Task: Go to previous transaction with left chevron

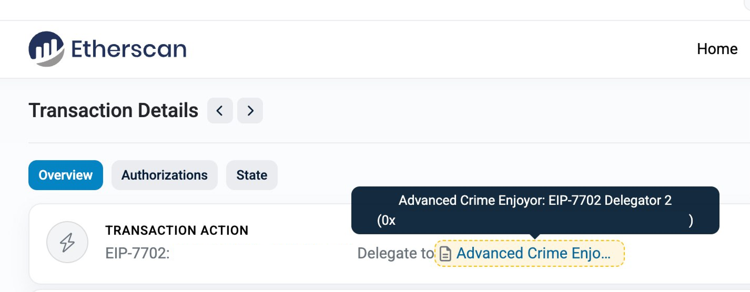Action: [220, 111]
